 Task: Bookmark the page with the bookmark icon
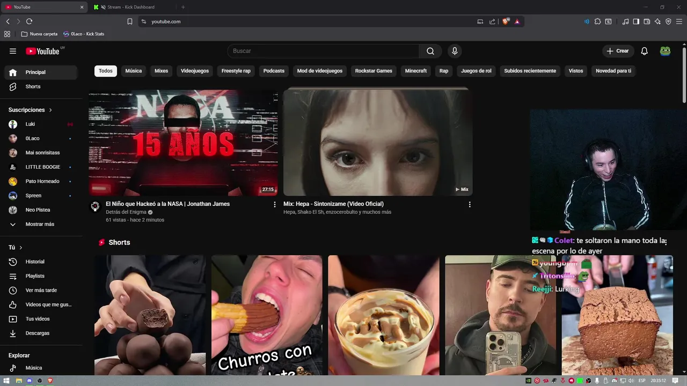click(130, 21)
